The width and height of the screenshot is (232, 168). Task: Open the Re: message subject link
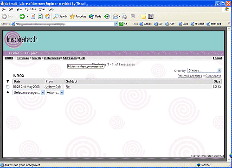tap(68, 87)
